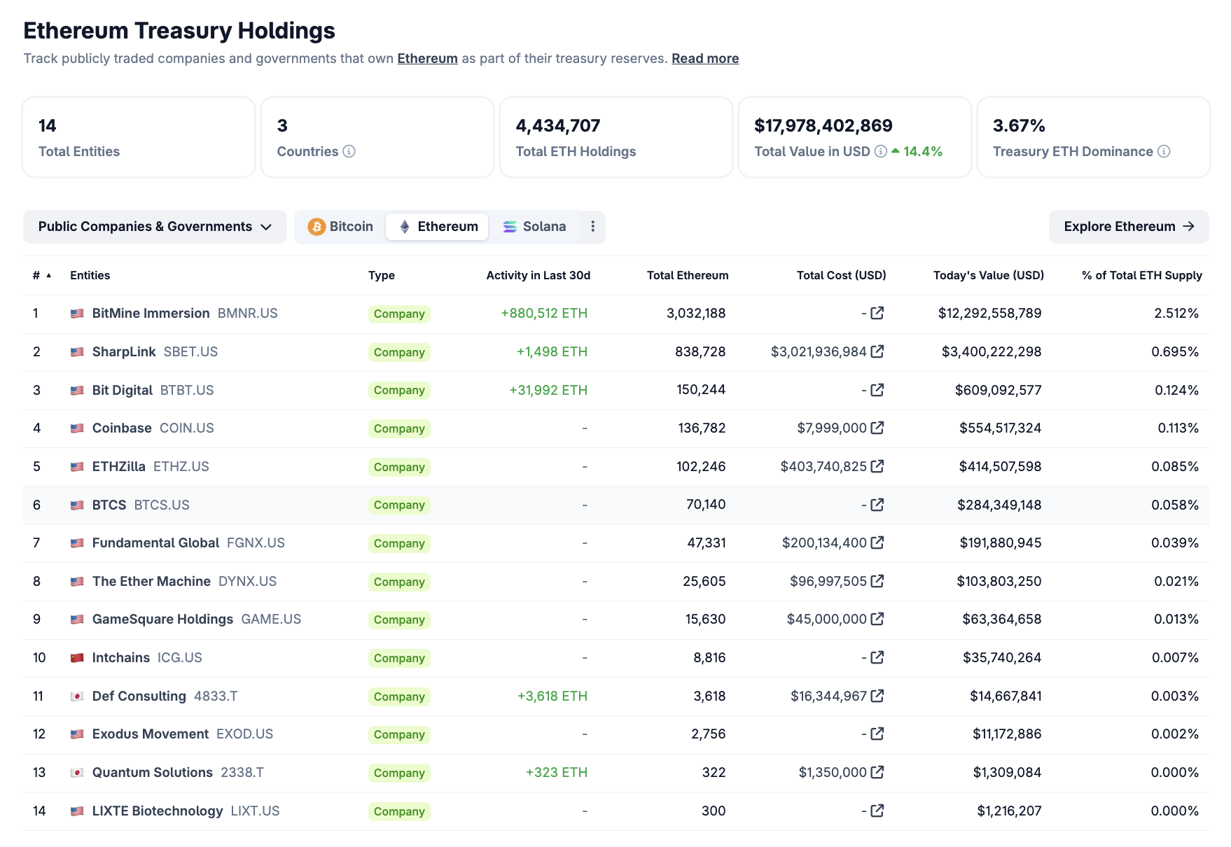Click the three-dot more coins icon
The image size is (1231, 847).
coord(592,226)
